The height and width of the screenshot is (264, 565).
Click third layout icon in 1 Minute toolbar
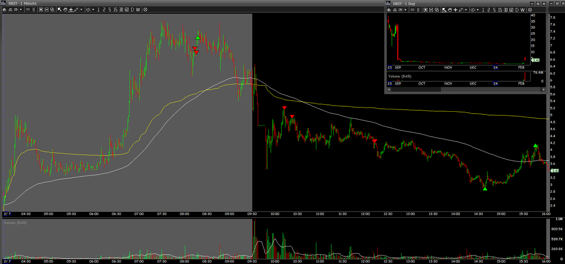52,9
